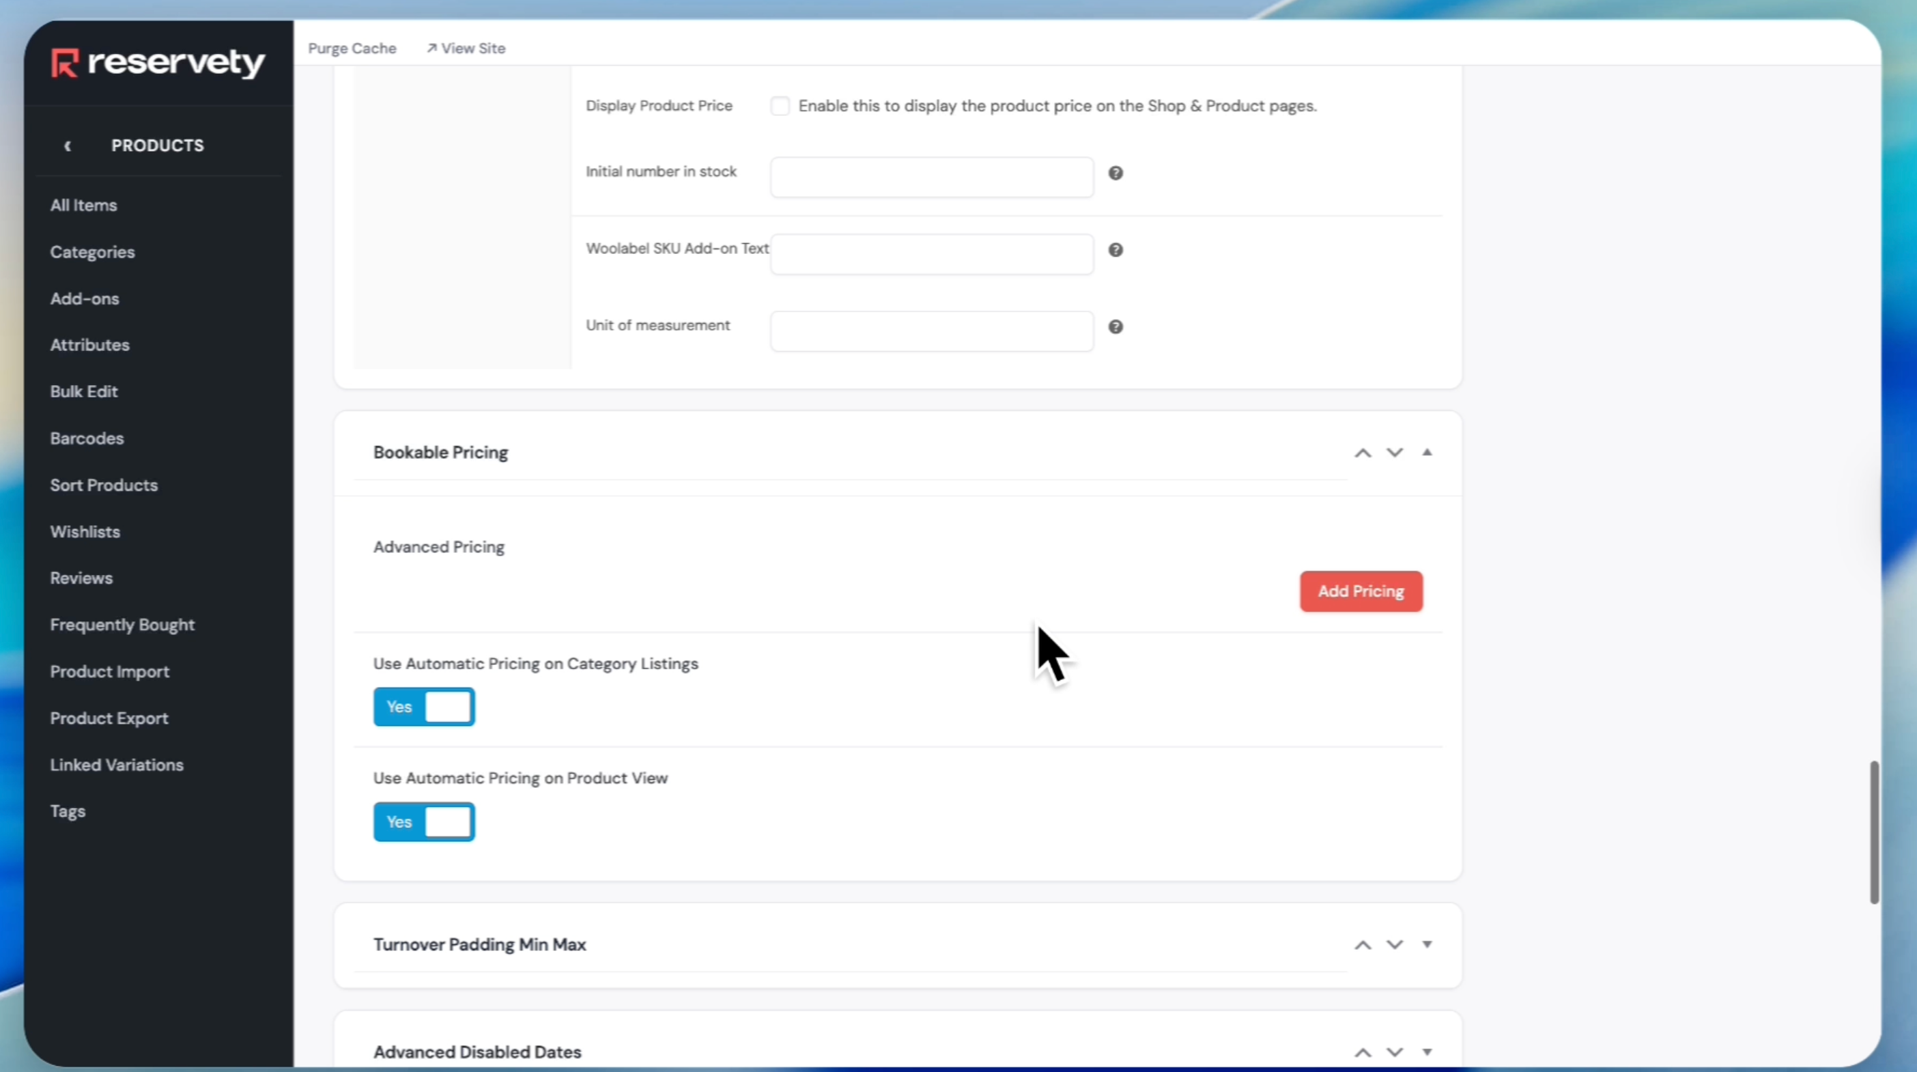The width and height of the screenshot is (1917, 1072).
Task: Move Turnover Padding Min Max panel up
Action: tap(1363, 945)
